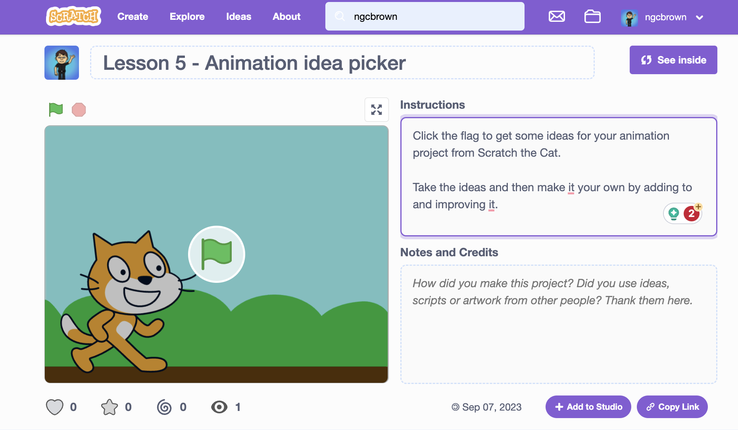Open the Create menu item
The image size is (738, 430).
pos(133,17)
